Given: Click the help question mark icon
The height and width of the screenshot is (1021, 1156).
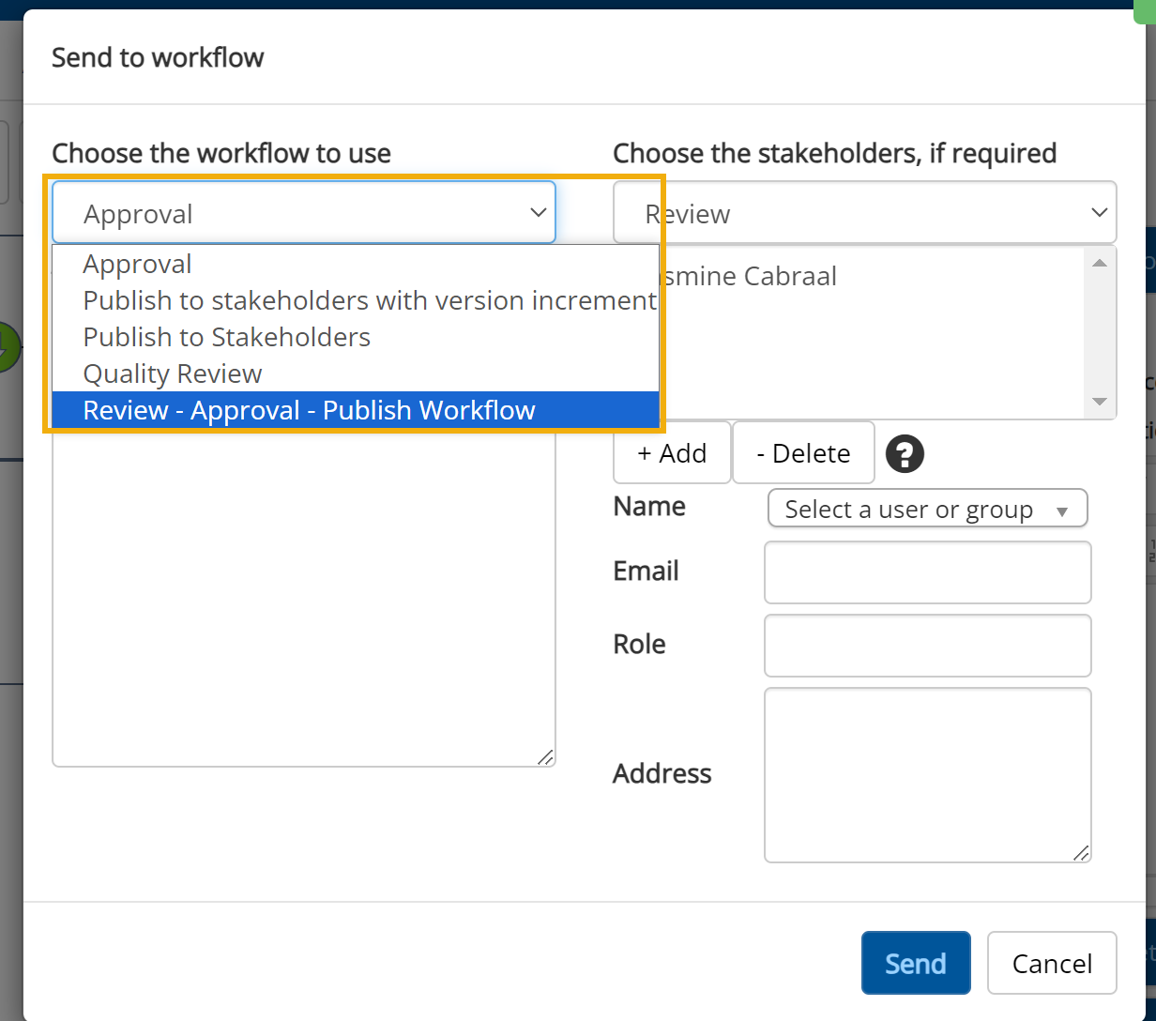Looking at the screenshot, I should (905, 454).
